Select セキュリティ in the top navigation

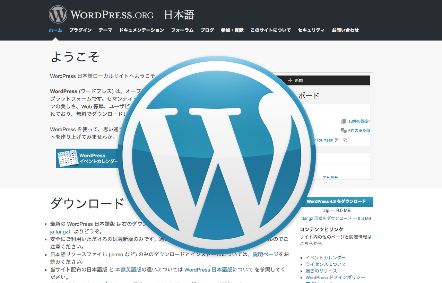(311, 30)
